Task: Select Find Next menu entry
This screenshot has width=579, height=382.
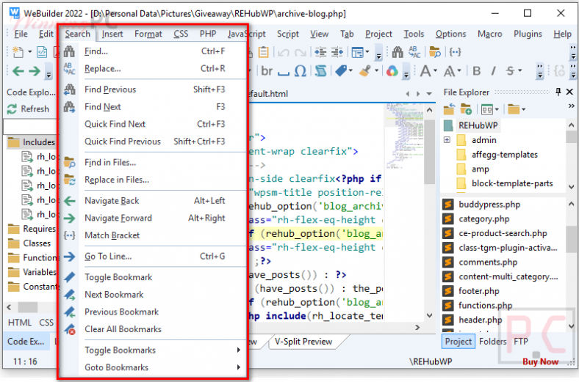Action: coord(154,107)
